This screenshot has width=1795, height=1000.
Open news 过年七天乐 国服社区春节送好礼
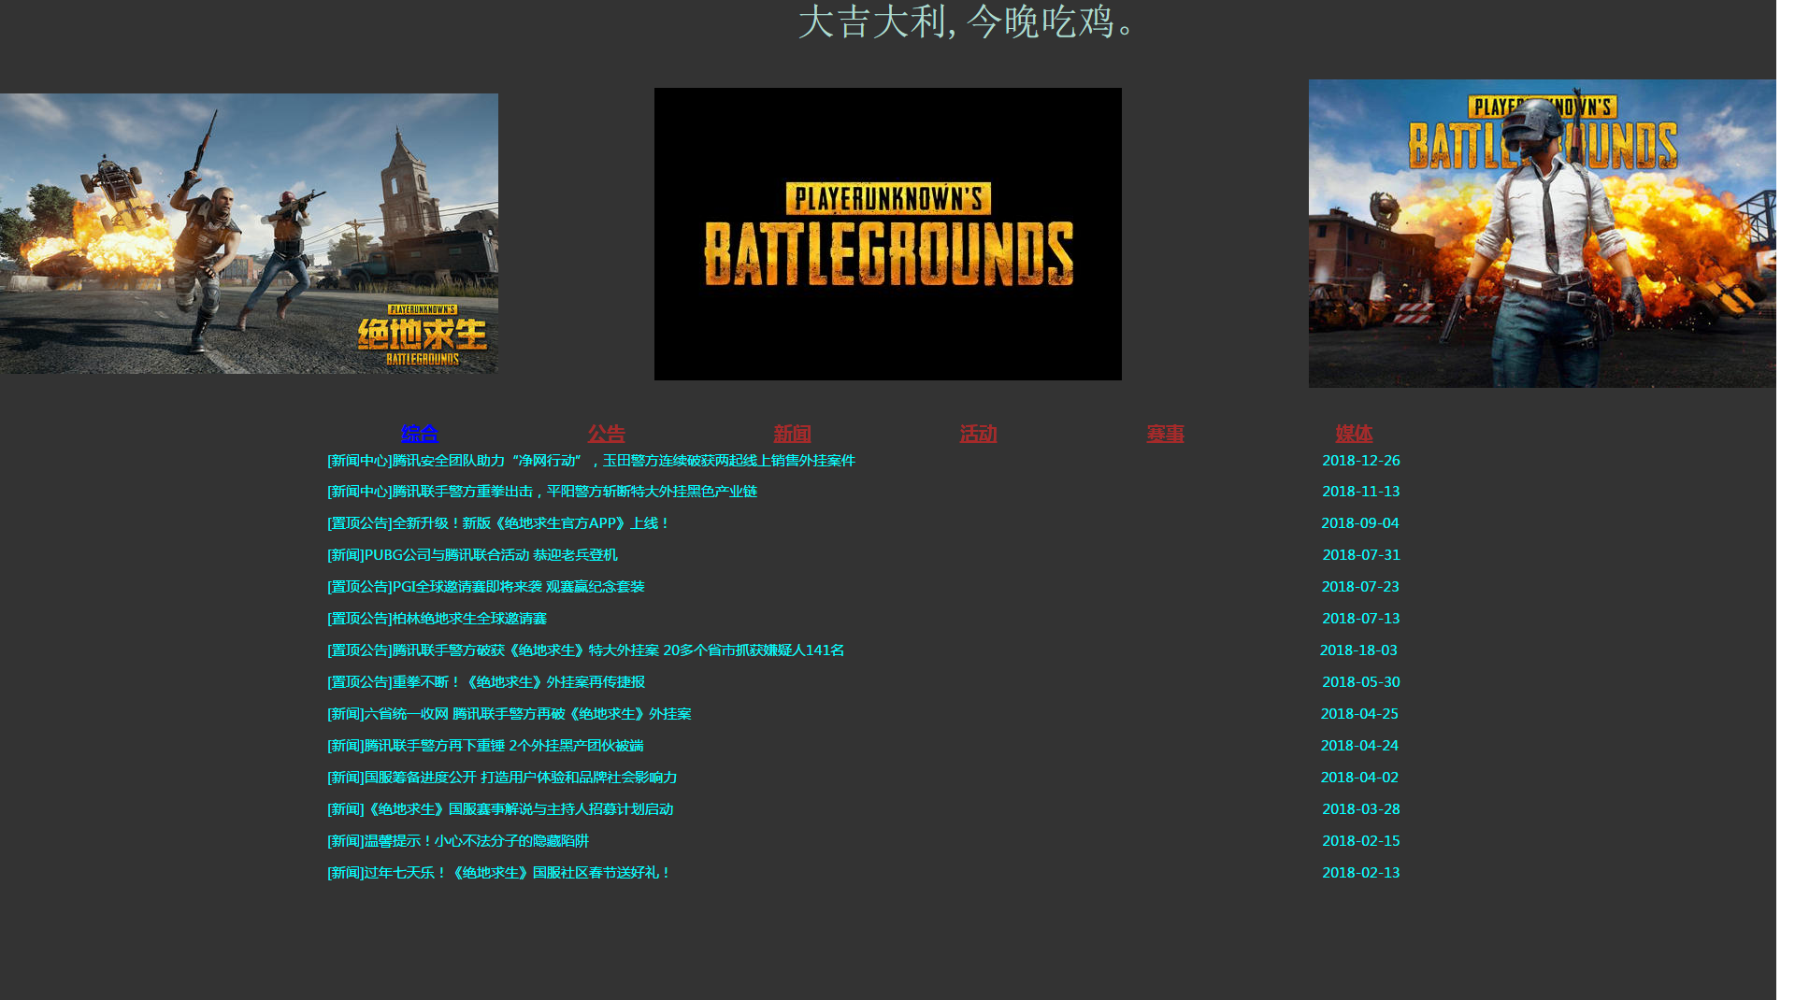click(x=499, y=873)
